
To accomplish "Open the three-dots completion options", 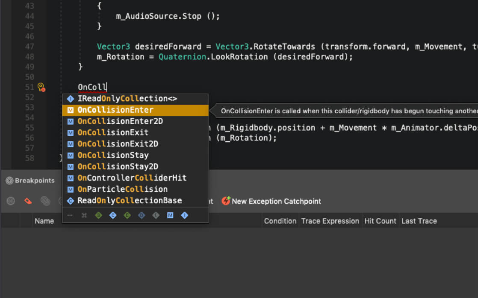I will pos(70,216).
